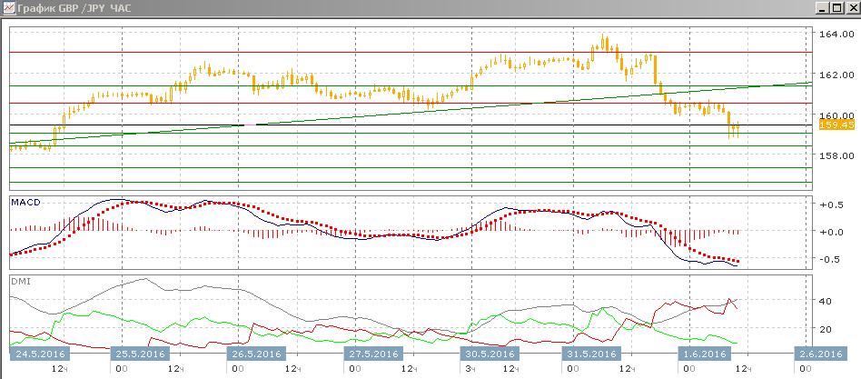
Task: Click the 27.5.2016 date marker
Action: coord(373,354)
